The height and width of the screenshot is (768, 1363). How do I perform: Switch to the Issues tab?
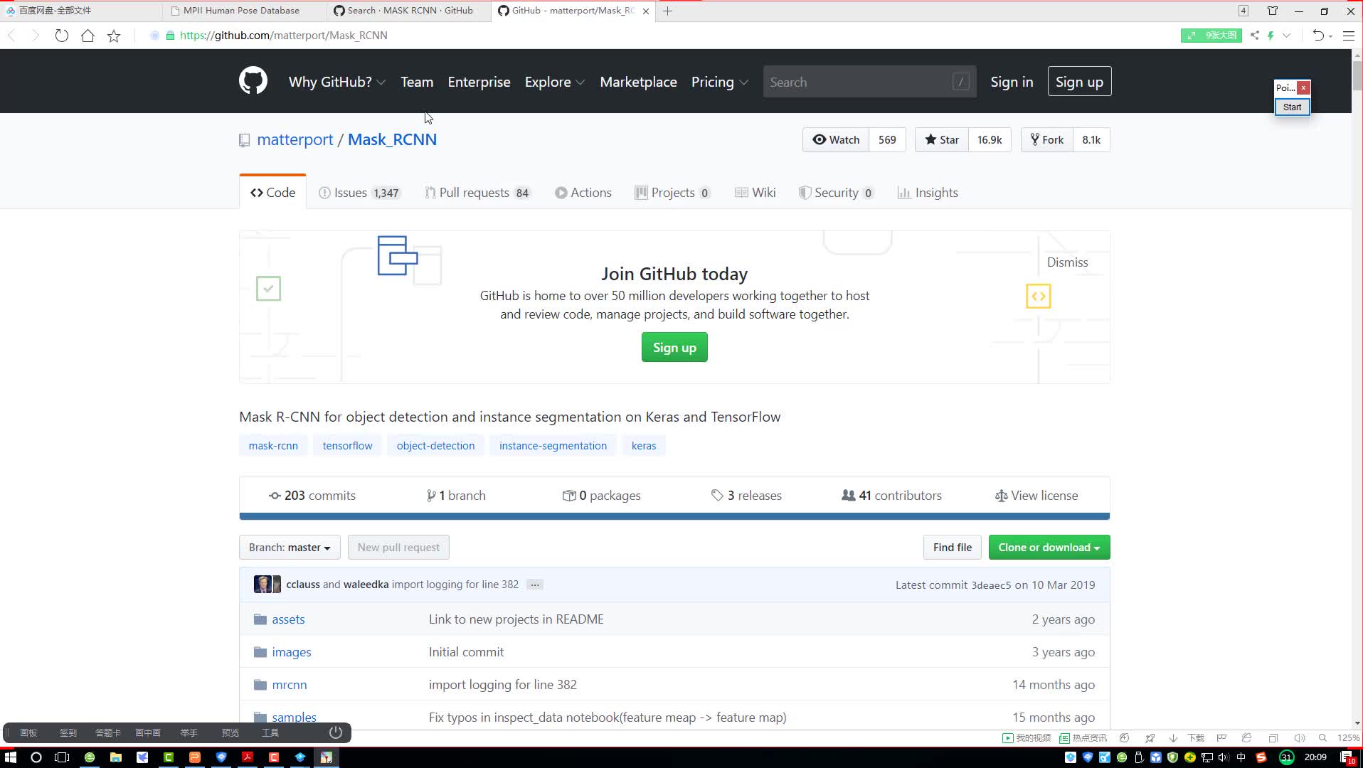tap(360, 193)
